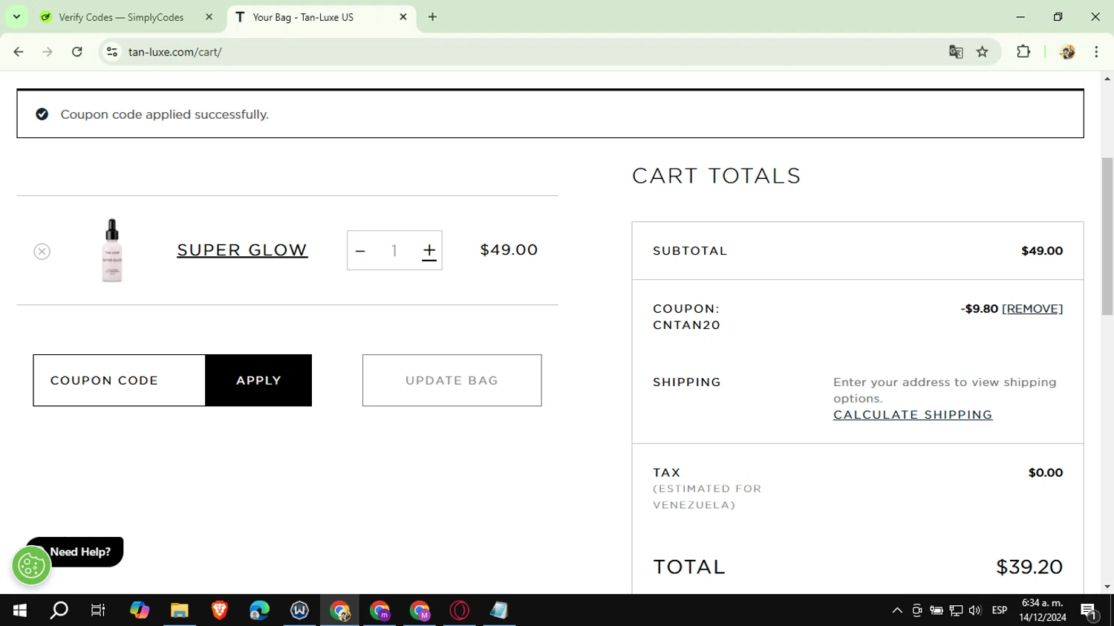Click the coupon code input field
The image size is (1114, 626).
click(119, 380)
